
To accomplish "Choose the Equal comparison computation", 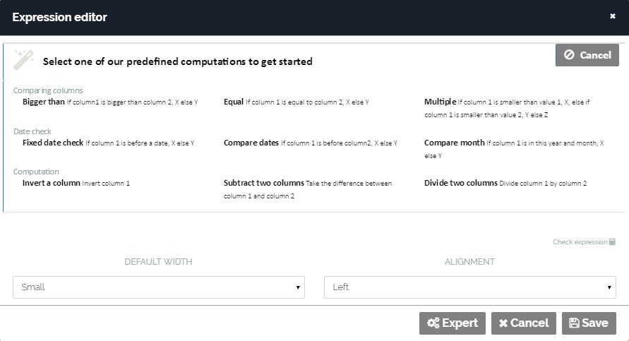I will click(x=234, y=102).
